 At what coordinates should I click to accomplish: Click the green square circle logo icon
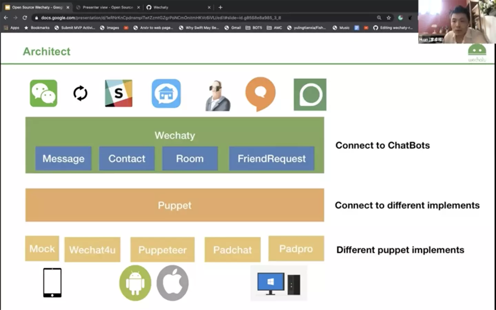coord(310,95)
